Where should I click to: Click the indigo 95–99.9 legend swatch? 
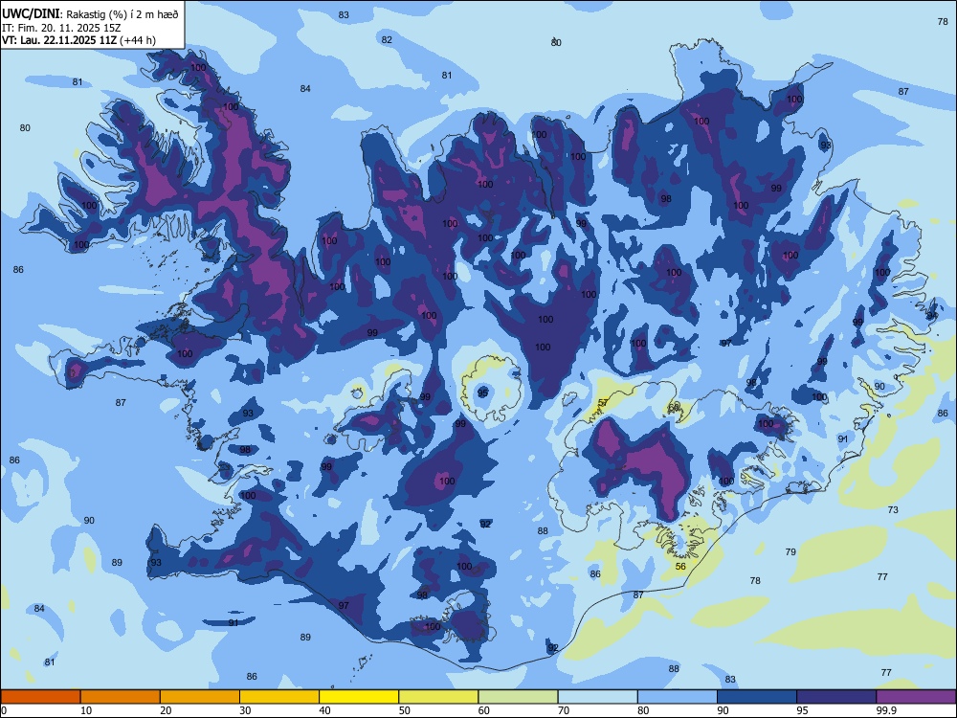click(x=836, y=697)
